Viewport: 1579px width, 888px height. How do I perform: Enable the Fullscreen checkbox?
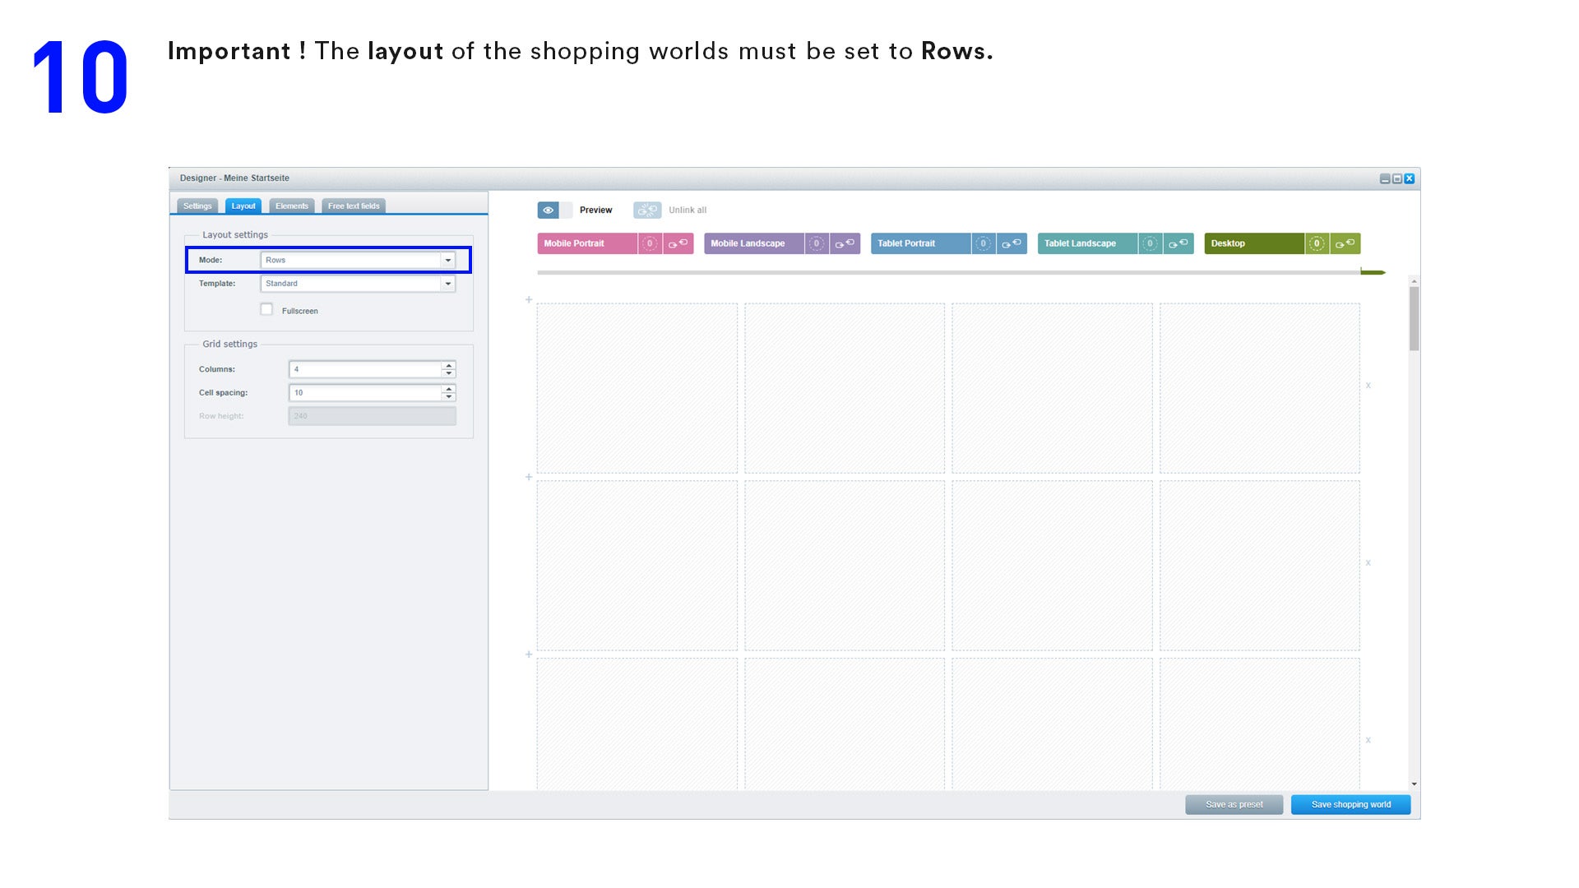click(266, 310)
